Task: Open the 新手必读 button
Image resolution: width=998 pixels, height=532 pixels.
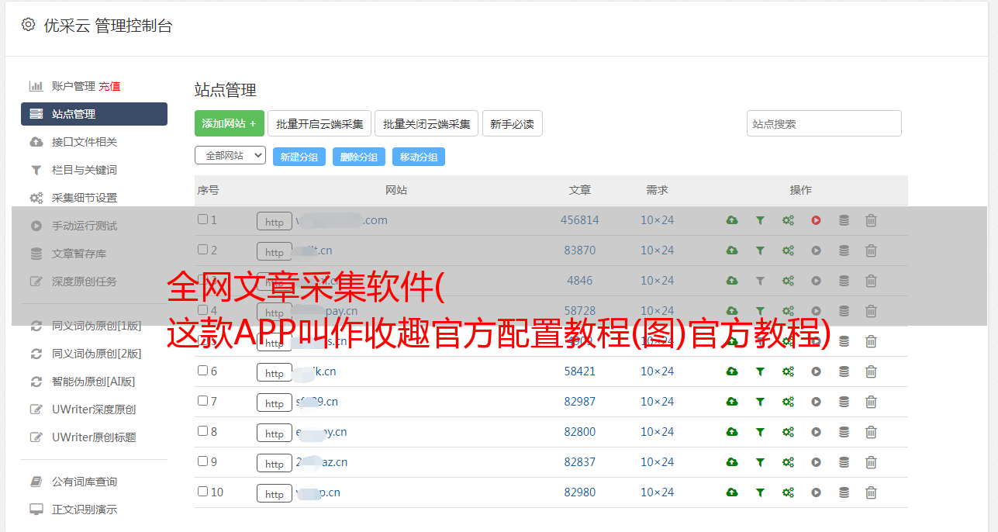Action: point(512,123)
